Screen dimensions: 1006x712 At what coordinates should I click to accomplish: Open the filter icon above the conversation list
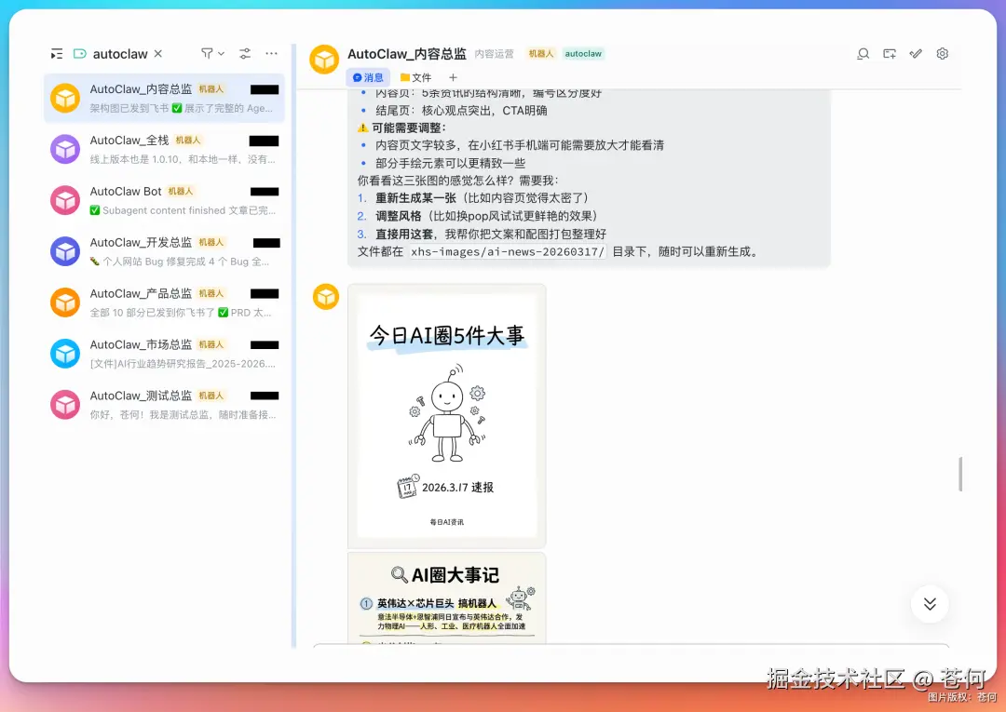[207, 53]
